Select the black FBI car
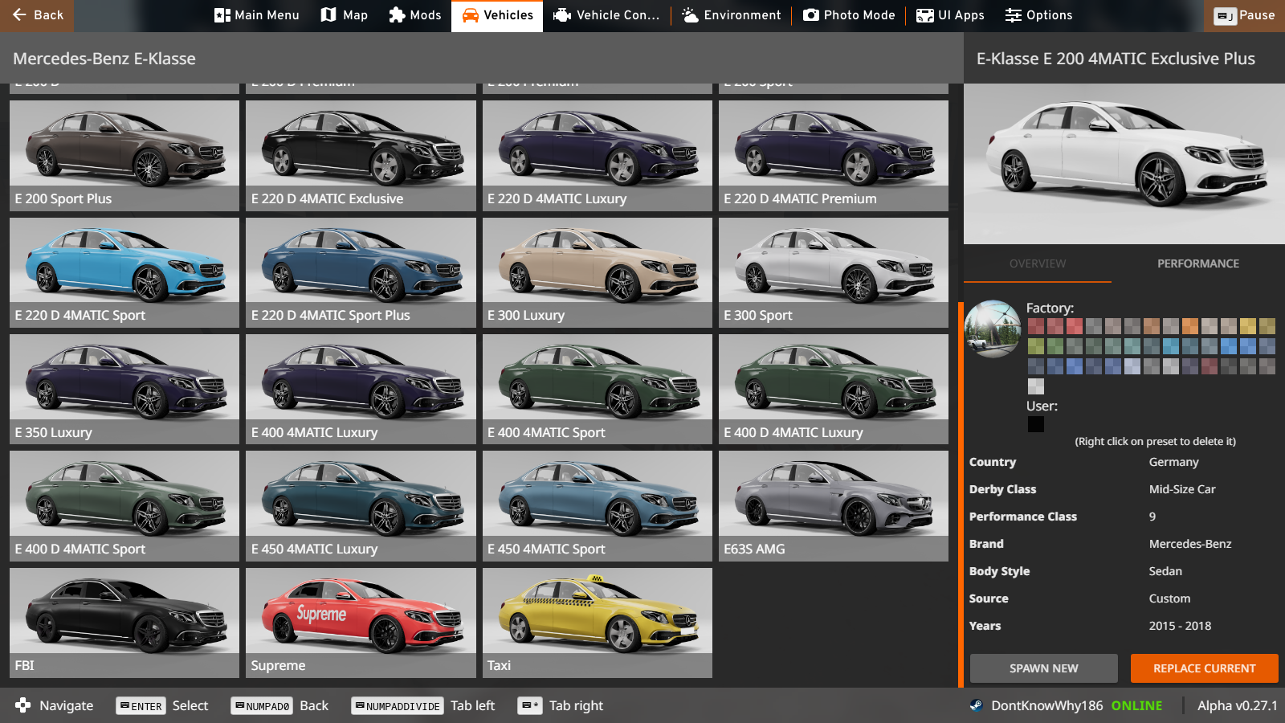Image resolution: width=1285 pixels, height=723 pixels. tap(124, 623)
